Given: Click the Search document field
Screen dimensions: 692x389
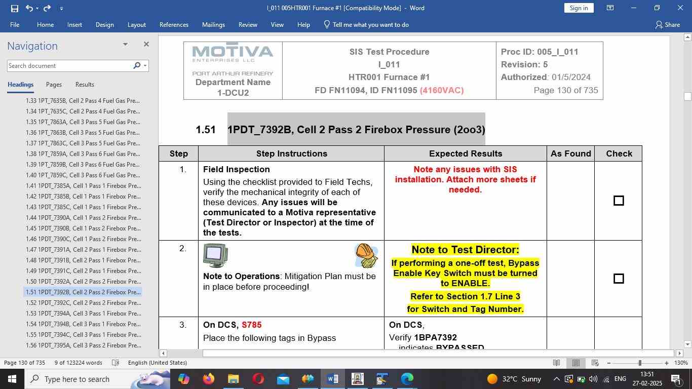Looking at the screenshot, I should (x=69, y=66).
